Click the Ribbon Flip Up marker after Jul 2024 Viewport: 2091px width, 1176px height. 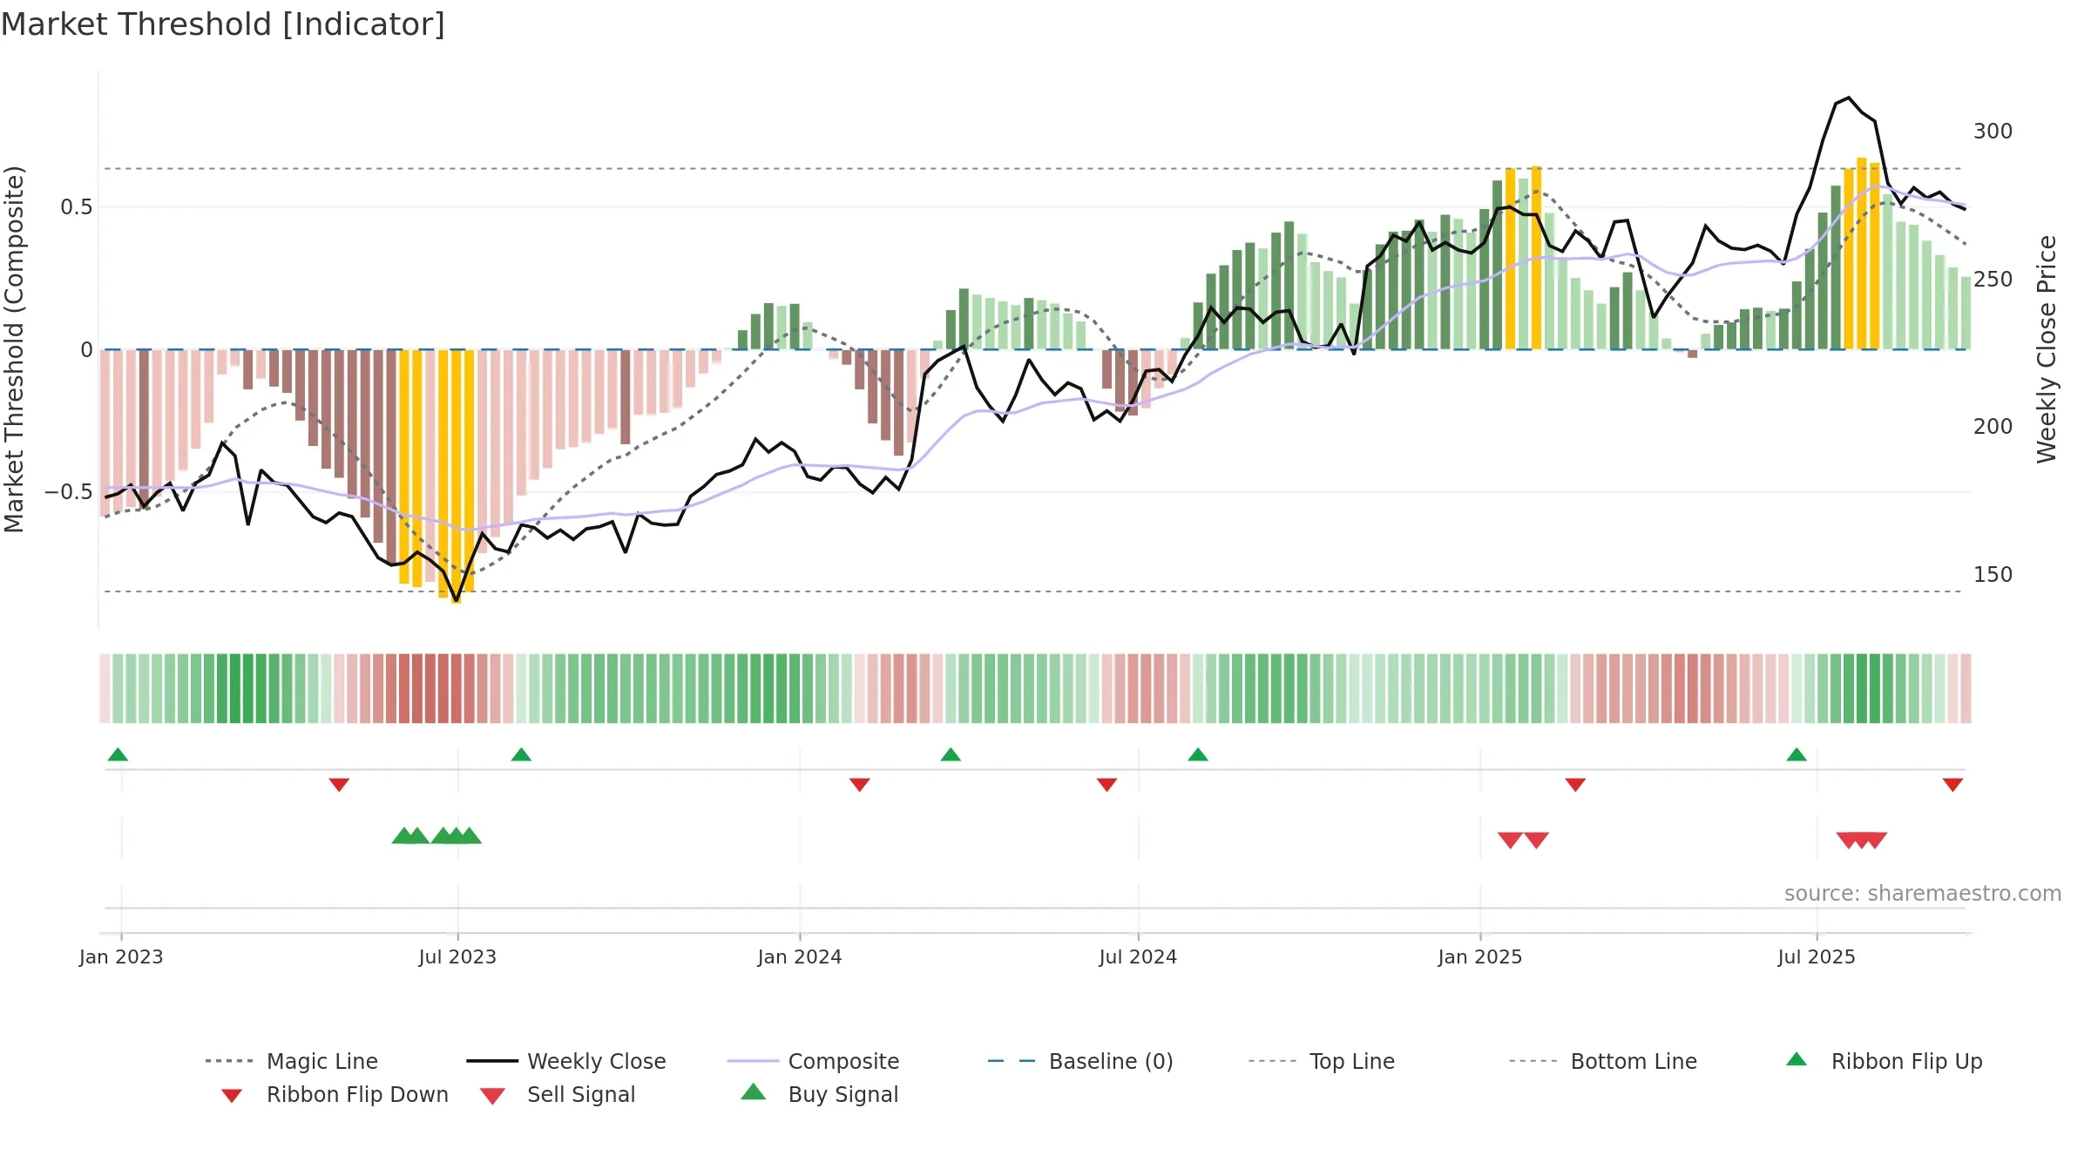(1198, 754)
